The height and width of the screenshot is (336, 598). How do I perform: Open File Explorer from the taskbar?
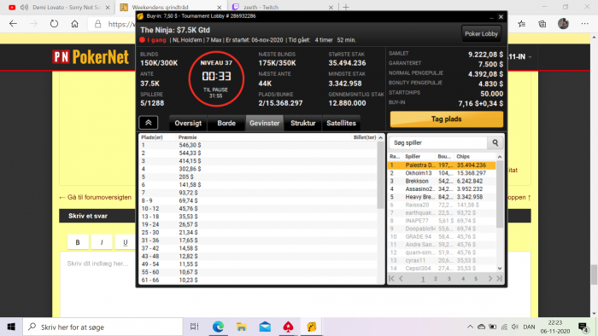242,327
